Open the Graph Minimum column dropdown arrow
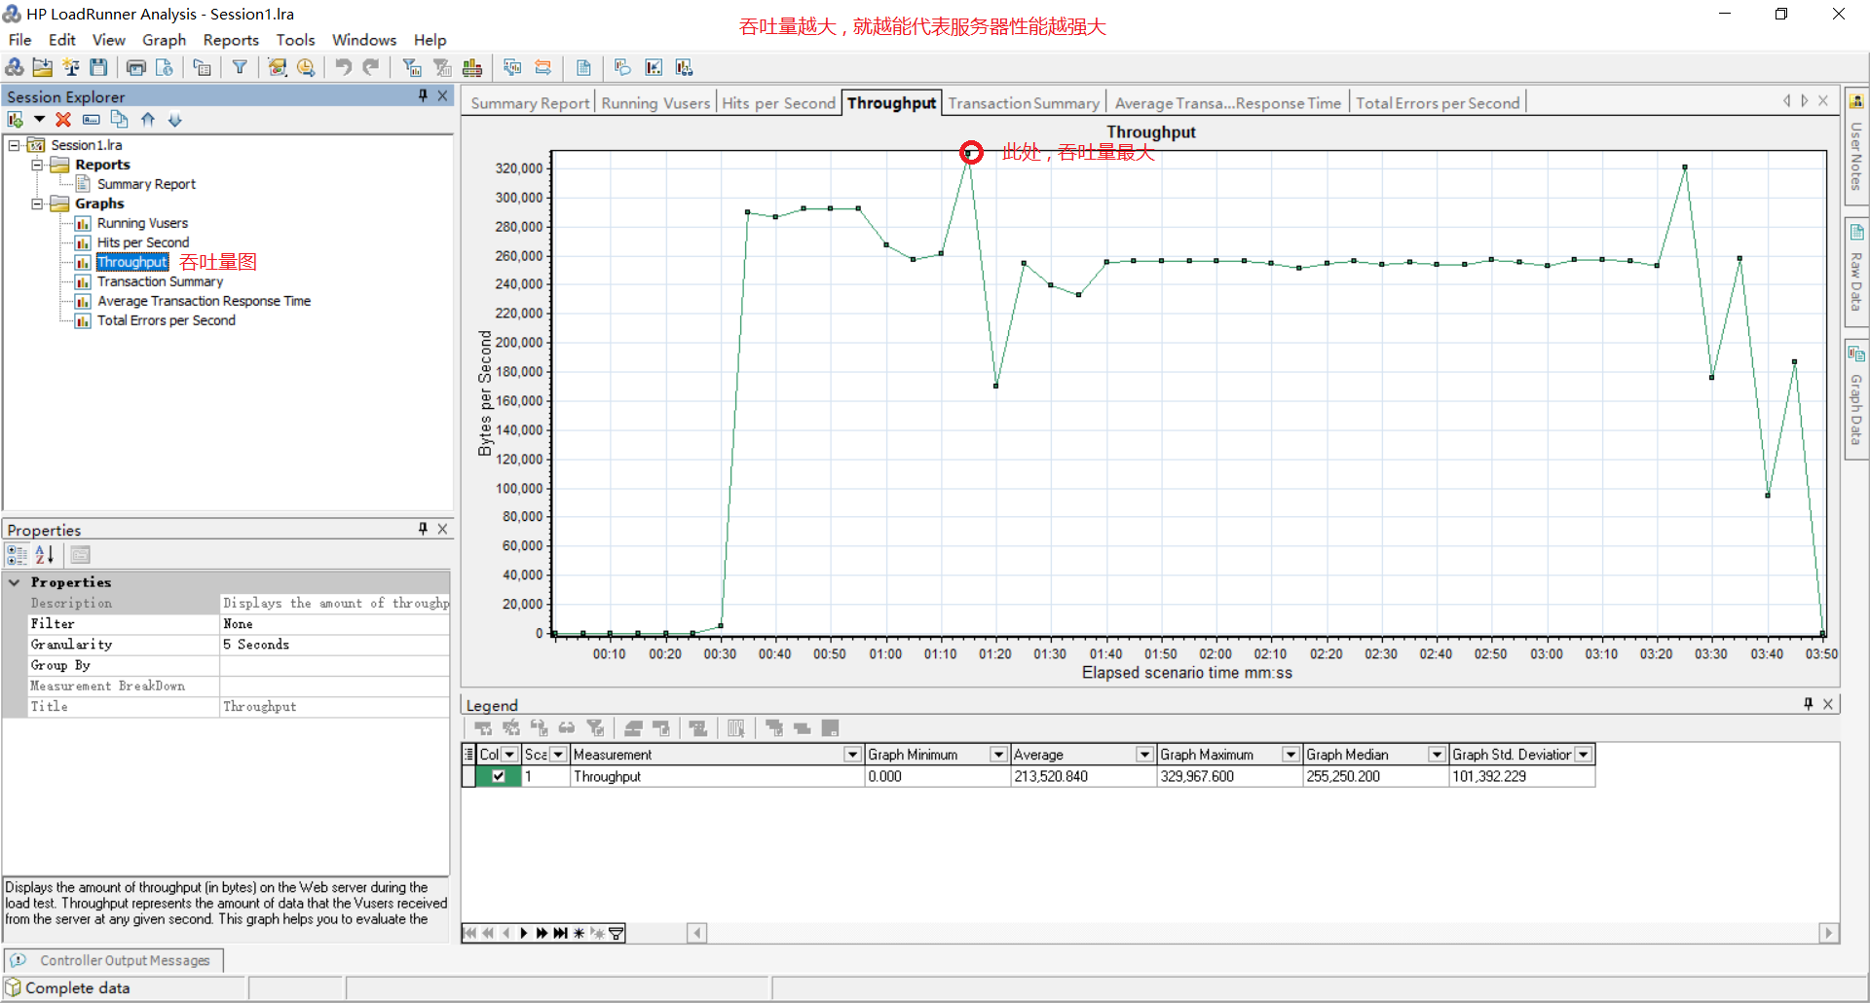Image resolution: width=1870 pixels, height=1003 pixels. click(x=998, y=755)
